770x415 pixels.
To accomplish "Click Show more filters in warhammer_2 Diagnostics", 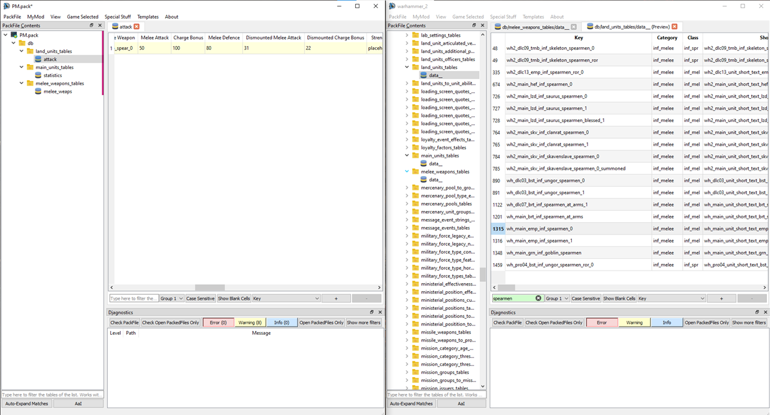I will pos(749,322).
